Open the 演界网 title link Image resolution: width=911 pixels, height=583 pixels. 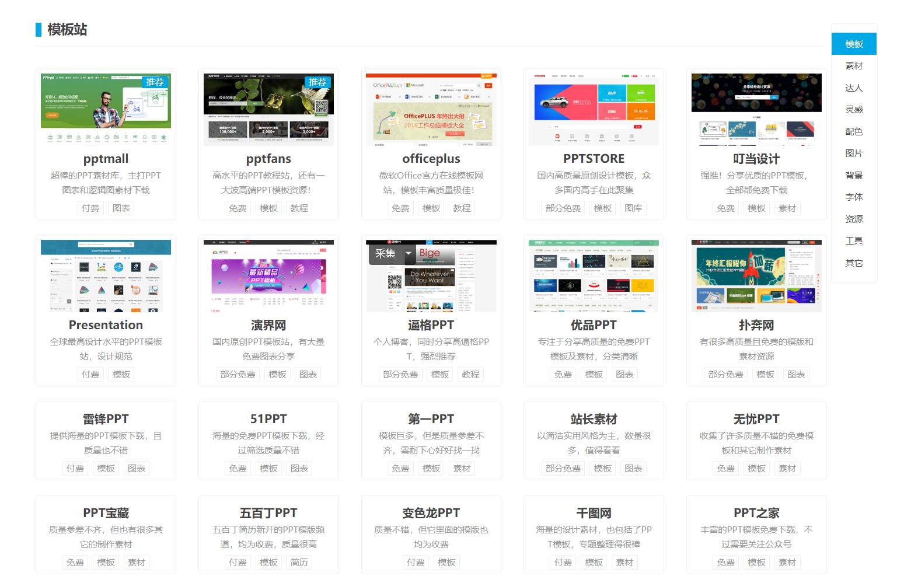click(268, 325)
